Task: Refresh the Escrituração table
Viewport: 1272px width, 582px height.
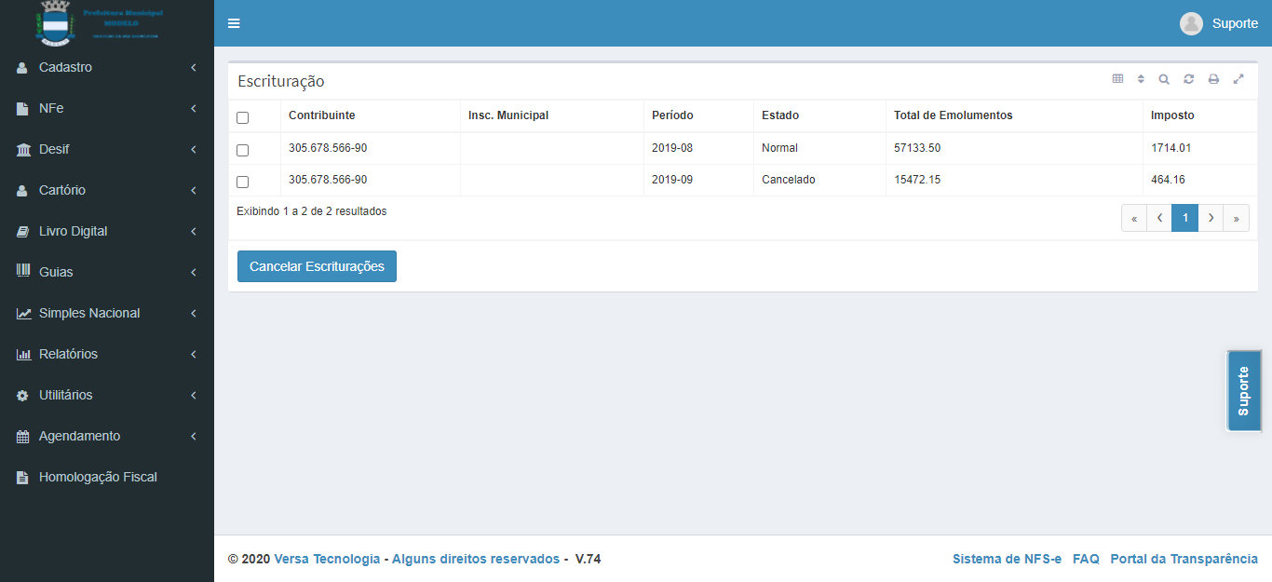Action: coord(1189,79)
